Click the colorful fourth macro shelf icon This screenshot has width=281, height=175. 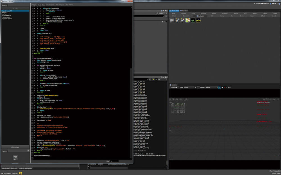click(187, 20)
